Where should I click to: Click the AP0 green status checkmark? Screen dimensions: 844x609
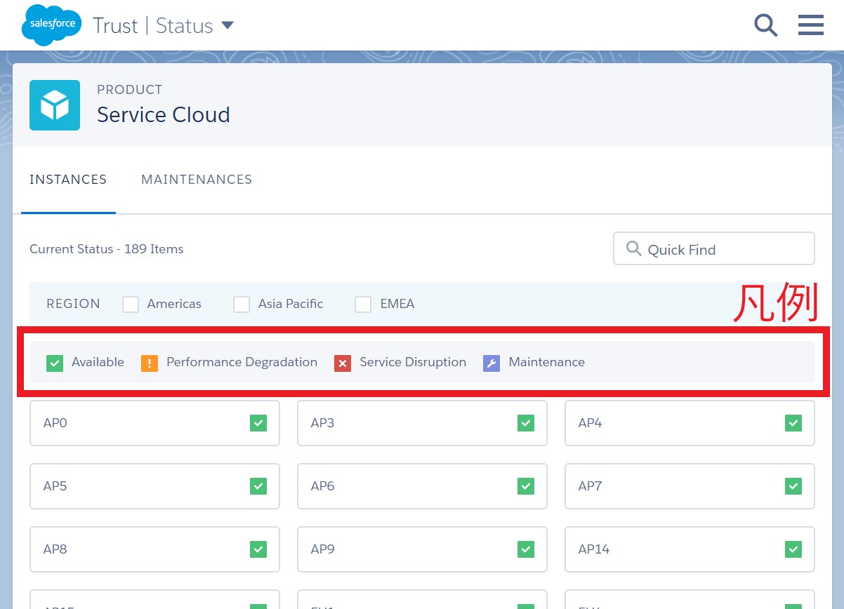point(258,423)
